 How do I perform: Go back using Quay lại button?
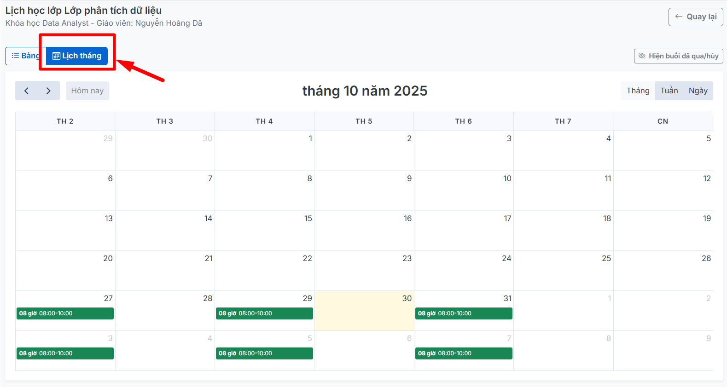click(x=695, y=17)
